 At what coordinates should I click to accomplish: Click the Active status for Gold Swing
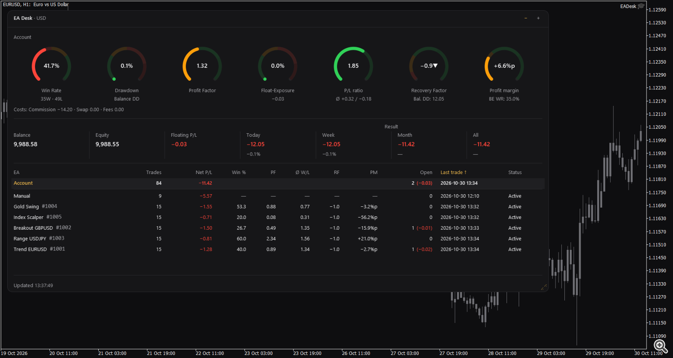515,207
